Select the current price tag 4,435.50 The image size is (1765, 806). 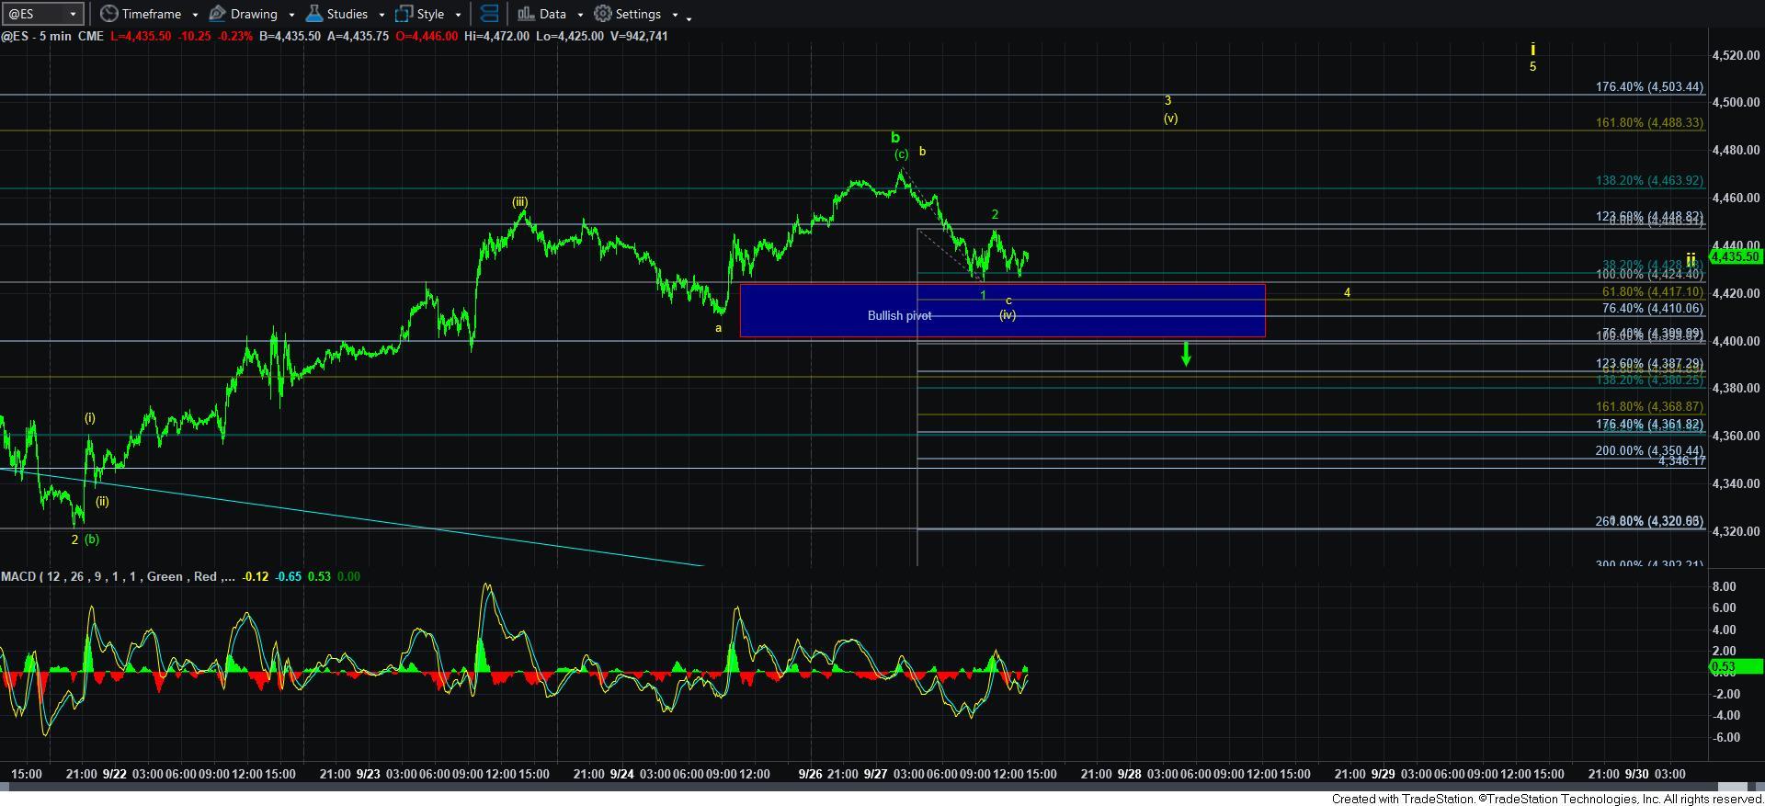pyautogui.click(x=1736, y=256)
